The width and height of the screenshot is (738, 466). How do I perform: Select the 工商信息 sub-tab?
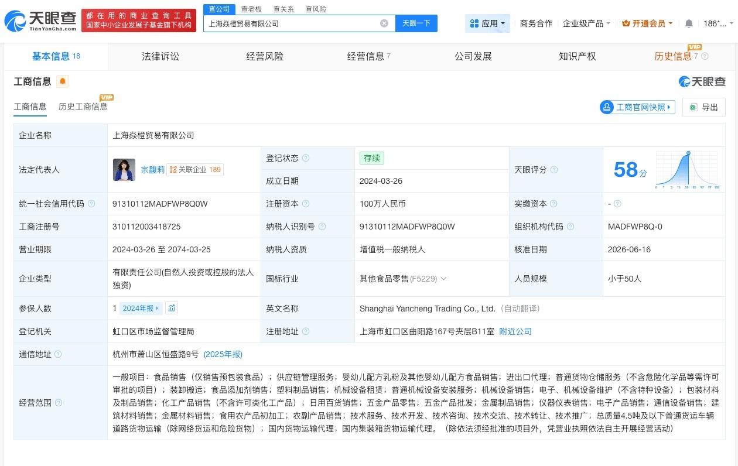click(x=30, y=107)
